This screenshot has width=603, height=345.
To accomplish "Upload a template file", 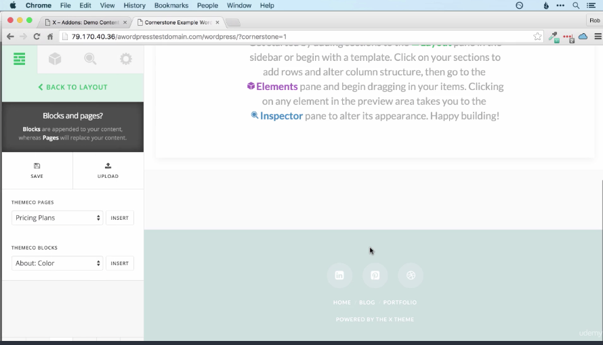I will pyautogui.click(x=108, y=170).
